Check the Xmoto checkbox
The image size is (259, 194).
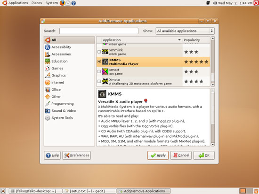(99, 81)
